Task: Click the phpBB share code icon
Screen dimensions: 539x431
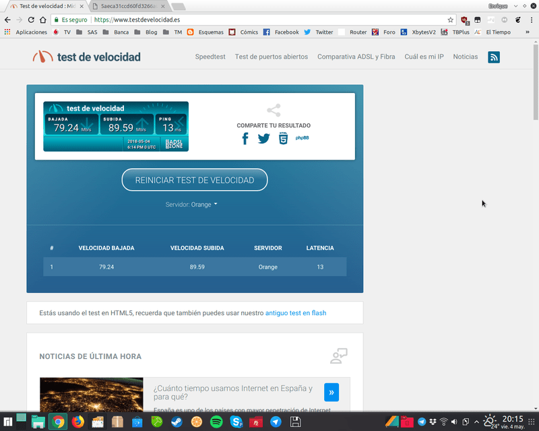Action: point(302,138)
